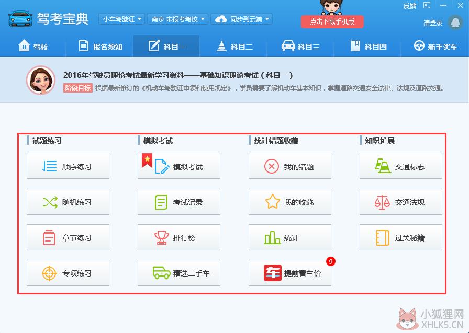Expand the 同步到云端 cloud sync dropdown

242,19
